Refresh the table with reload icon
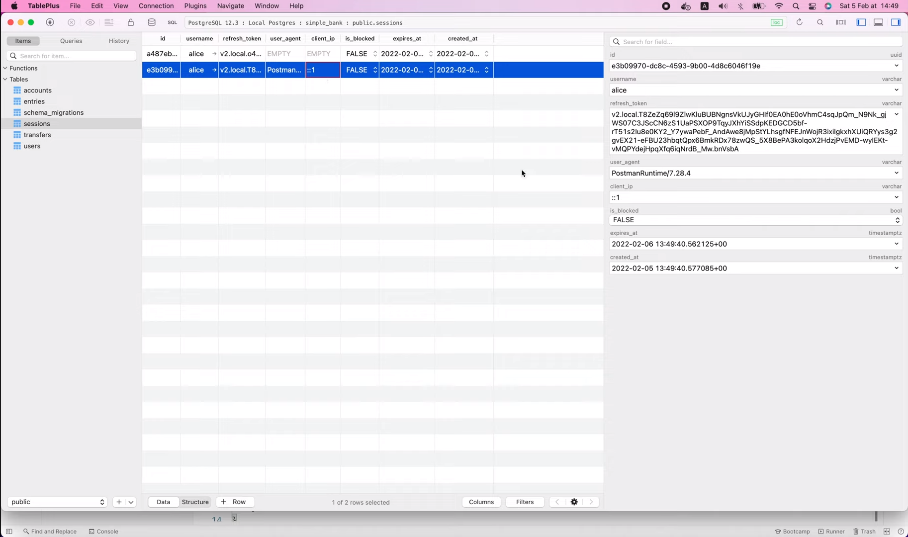This screenshot has width=908, height=537. (800, 22)
